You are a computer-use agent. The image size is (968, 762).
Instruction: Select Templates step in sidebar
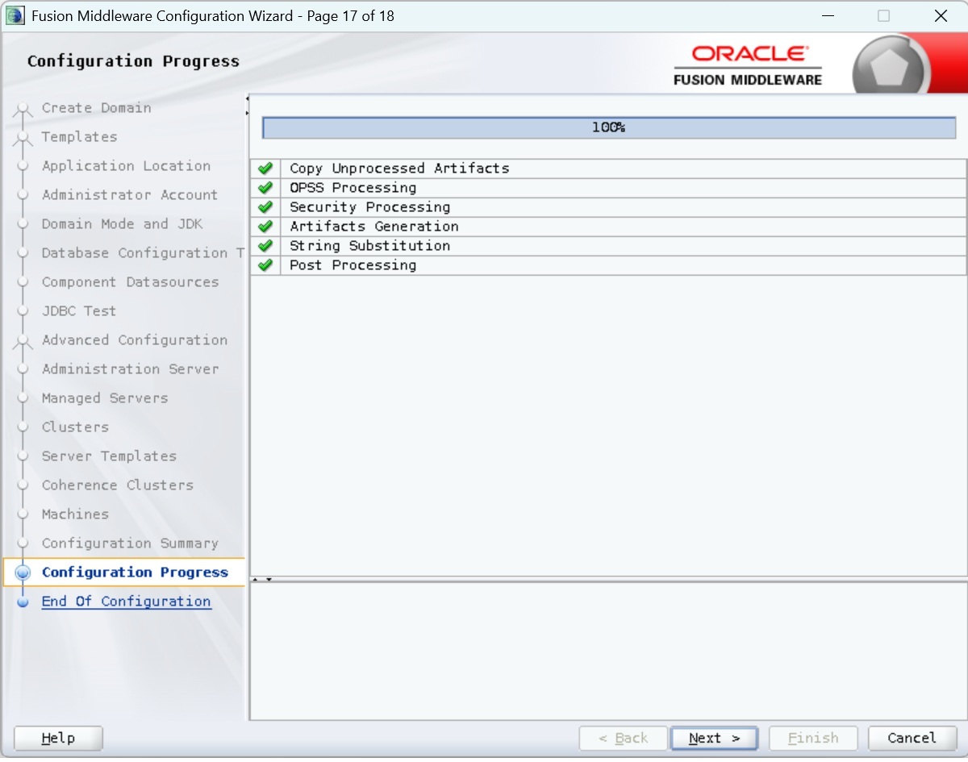click(x=80, y=137)
